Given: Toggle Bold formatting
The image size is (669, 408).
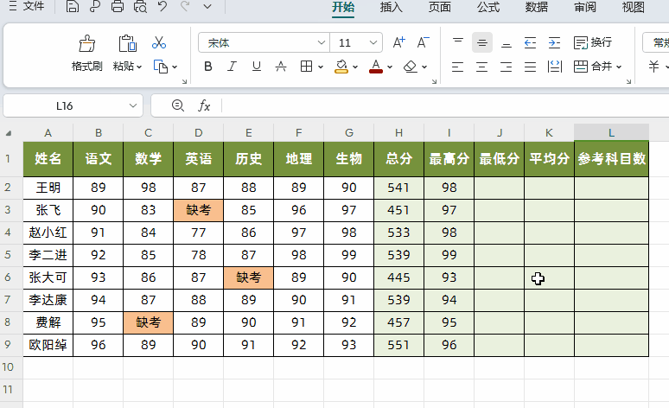Looking at the screenshot, I should click(x=208, y=67).
